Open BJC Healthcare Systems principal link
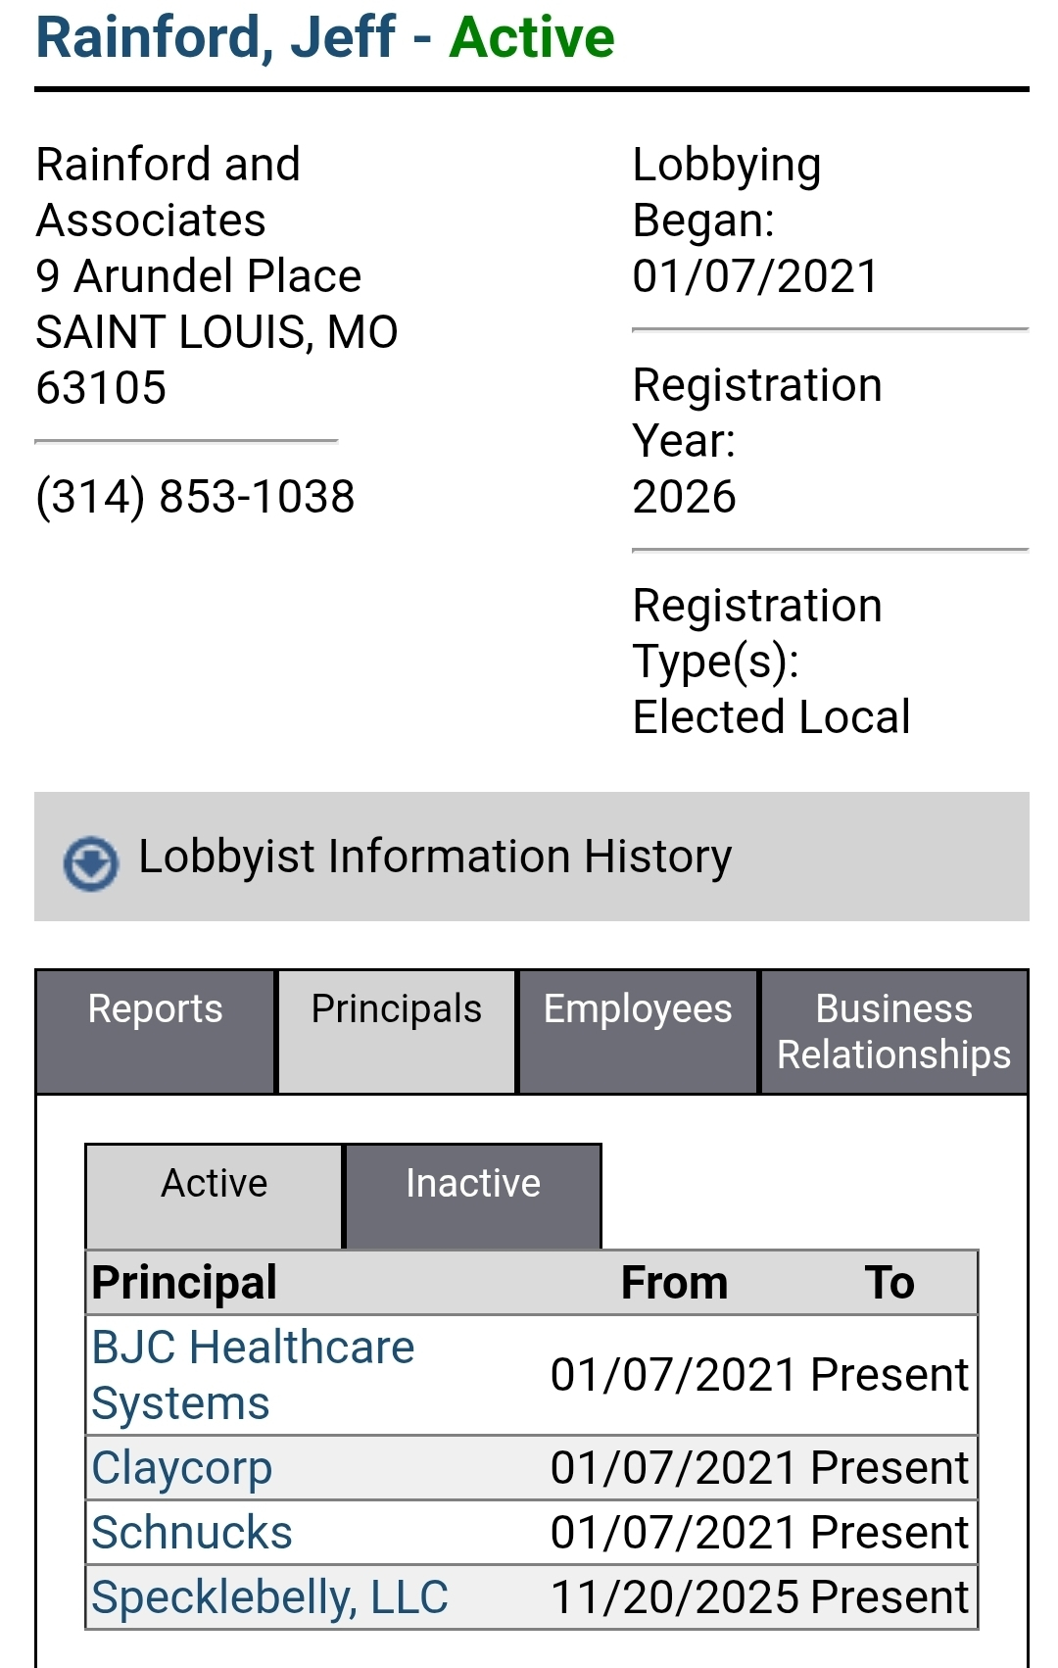The height and width of the screenshot is (1668, 1058). (x=253, y=1375)
